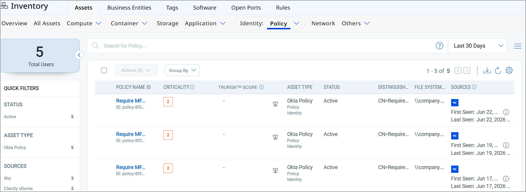Download the policy list
526x192 pixels.
click(x=487, y=70)
